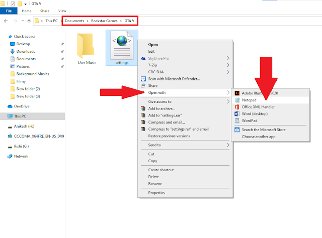This screenshot has width=322, height=238.
Task: Click the Network icon in sidebar
Action: point(10,156)
